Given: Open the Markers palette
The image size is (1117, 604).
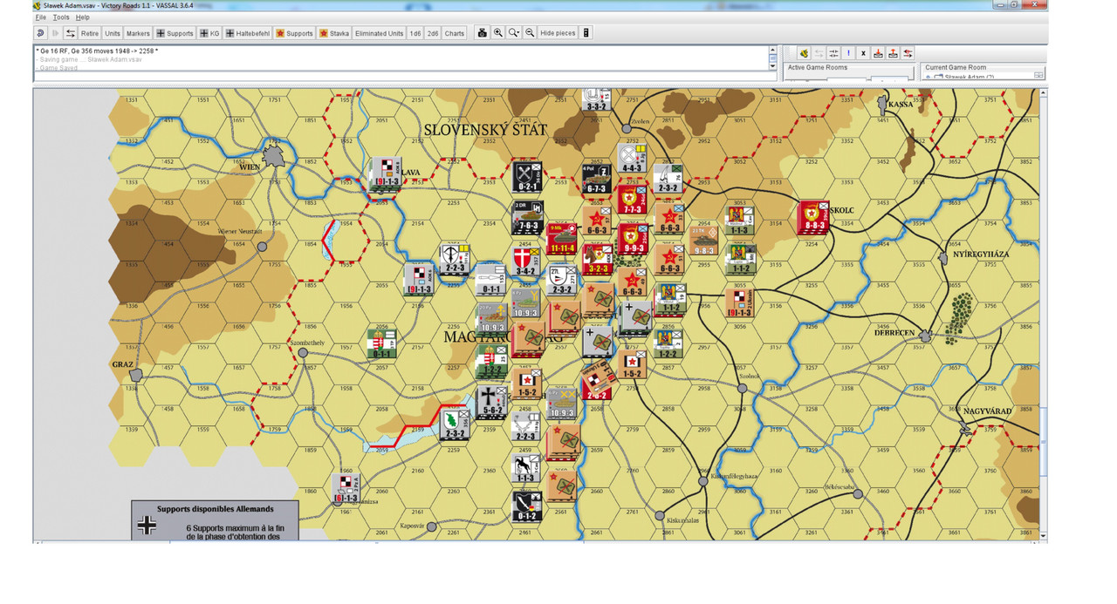Looking at the screenshot, I should [138, 33].
